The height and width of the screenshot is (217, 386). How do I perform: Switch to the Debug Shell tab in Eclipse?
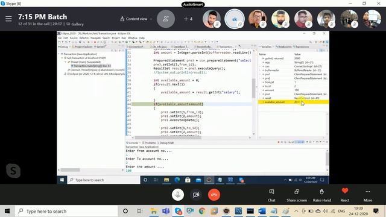[166, 143]
